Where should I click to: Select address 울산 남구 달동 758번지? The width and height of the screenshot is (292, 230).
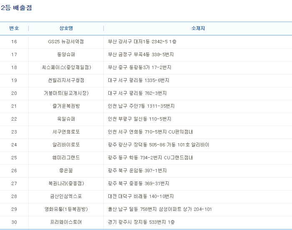click(x=132, y=209)
